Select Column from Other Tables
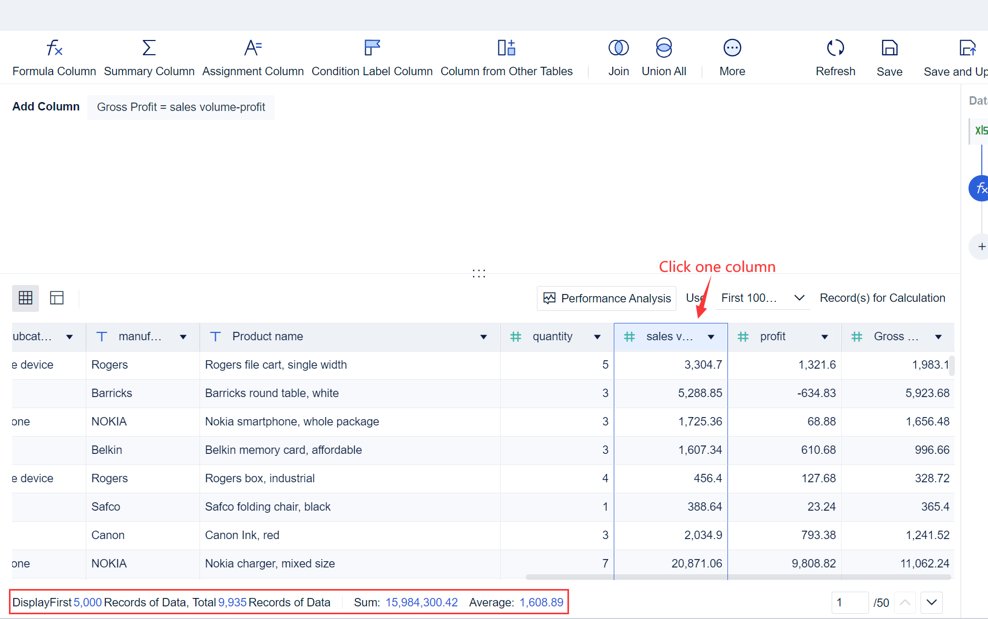The image size is (988, 619). coord(506,58)
